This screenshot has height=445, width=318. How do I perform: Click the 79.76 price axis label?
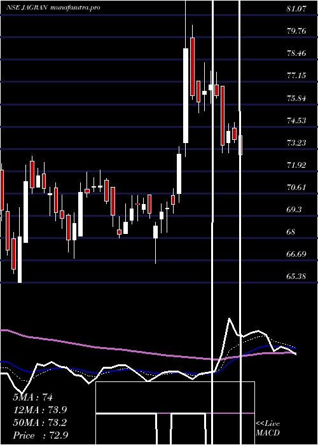tap(296, 31)
